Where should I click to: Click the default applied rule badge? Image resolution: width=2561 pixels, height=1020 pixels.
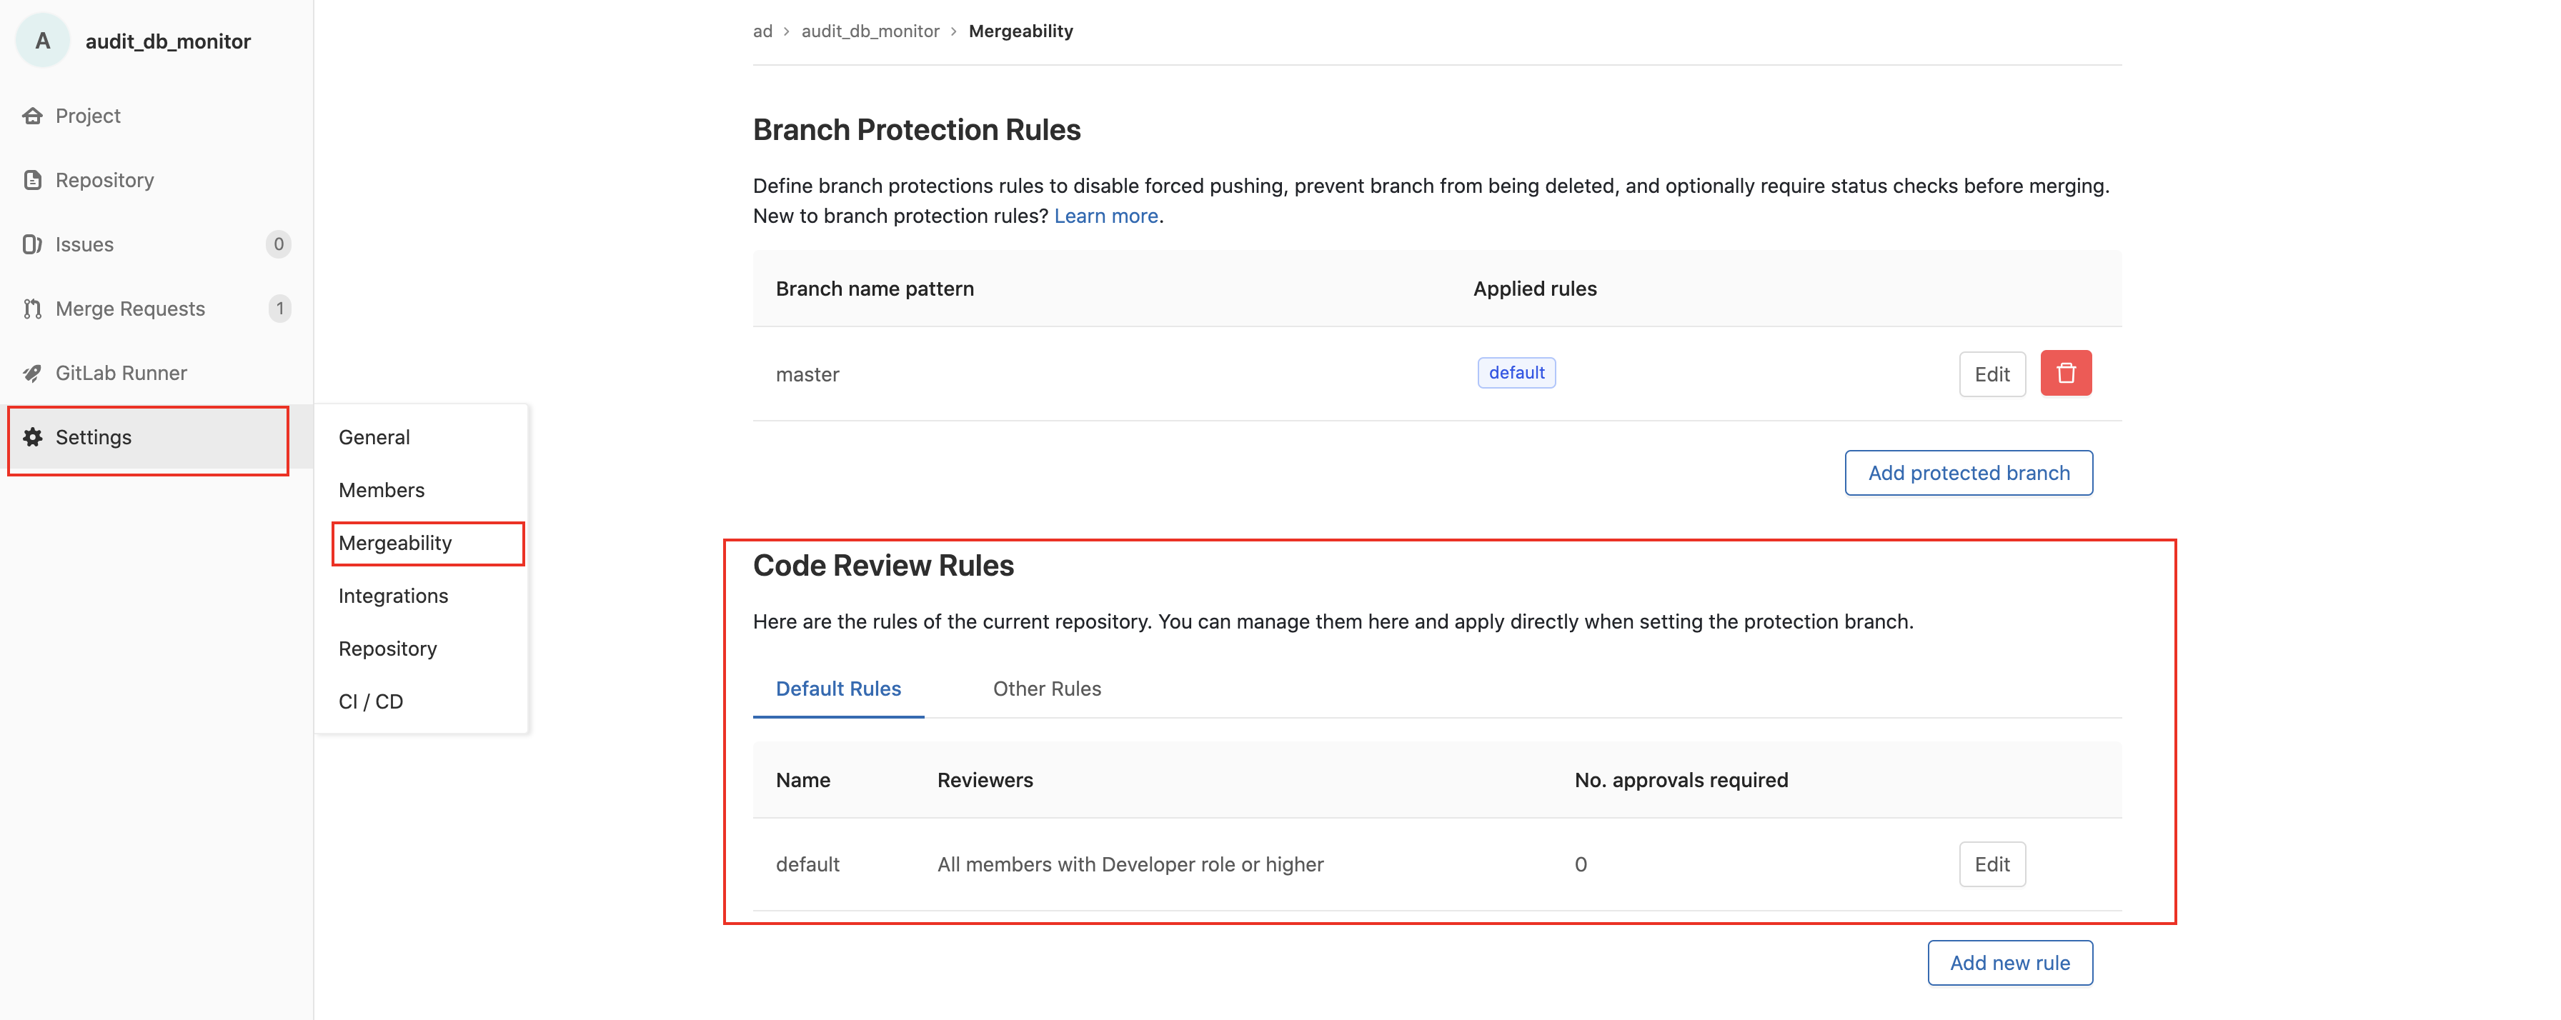click(1516, 372)
